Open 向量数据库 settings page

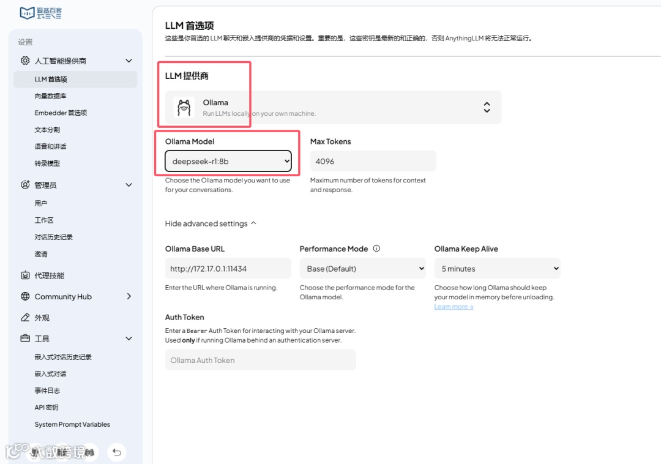pos(51,96)
